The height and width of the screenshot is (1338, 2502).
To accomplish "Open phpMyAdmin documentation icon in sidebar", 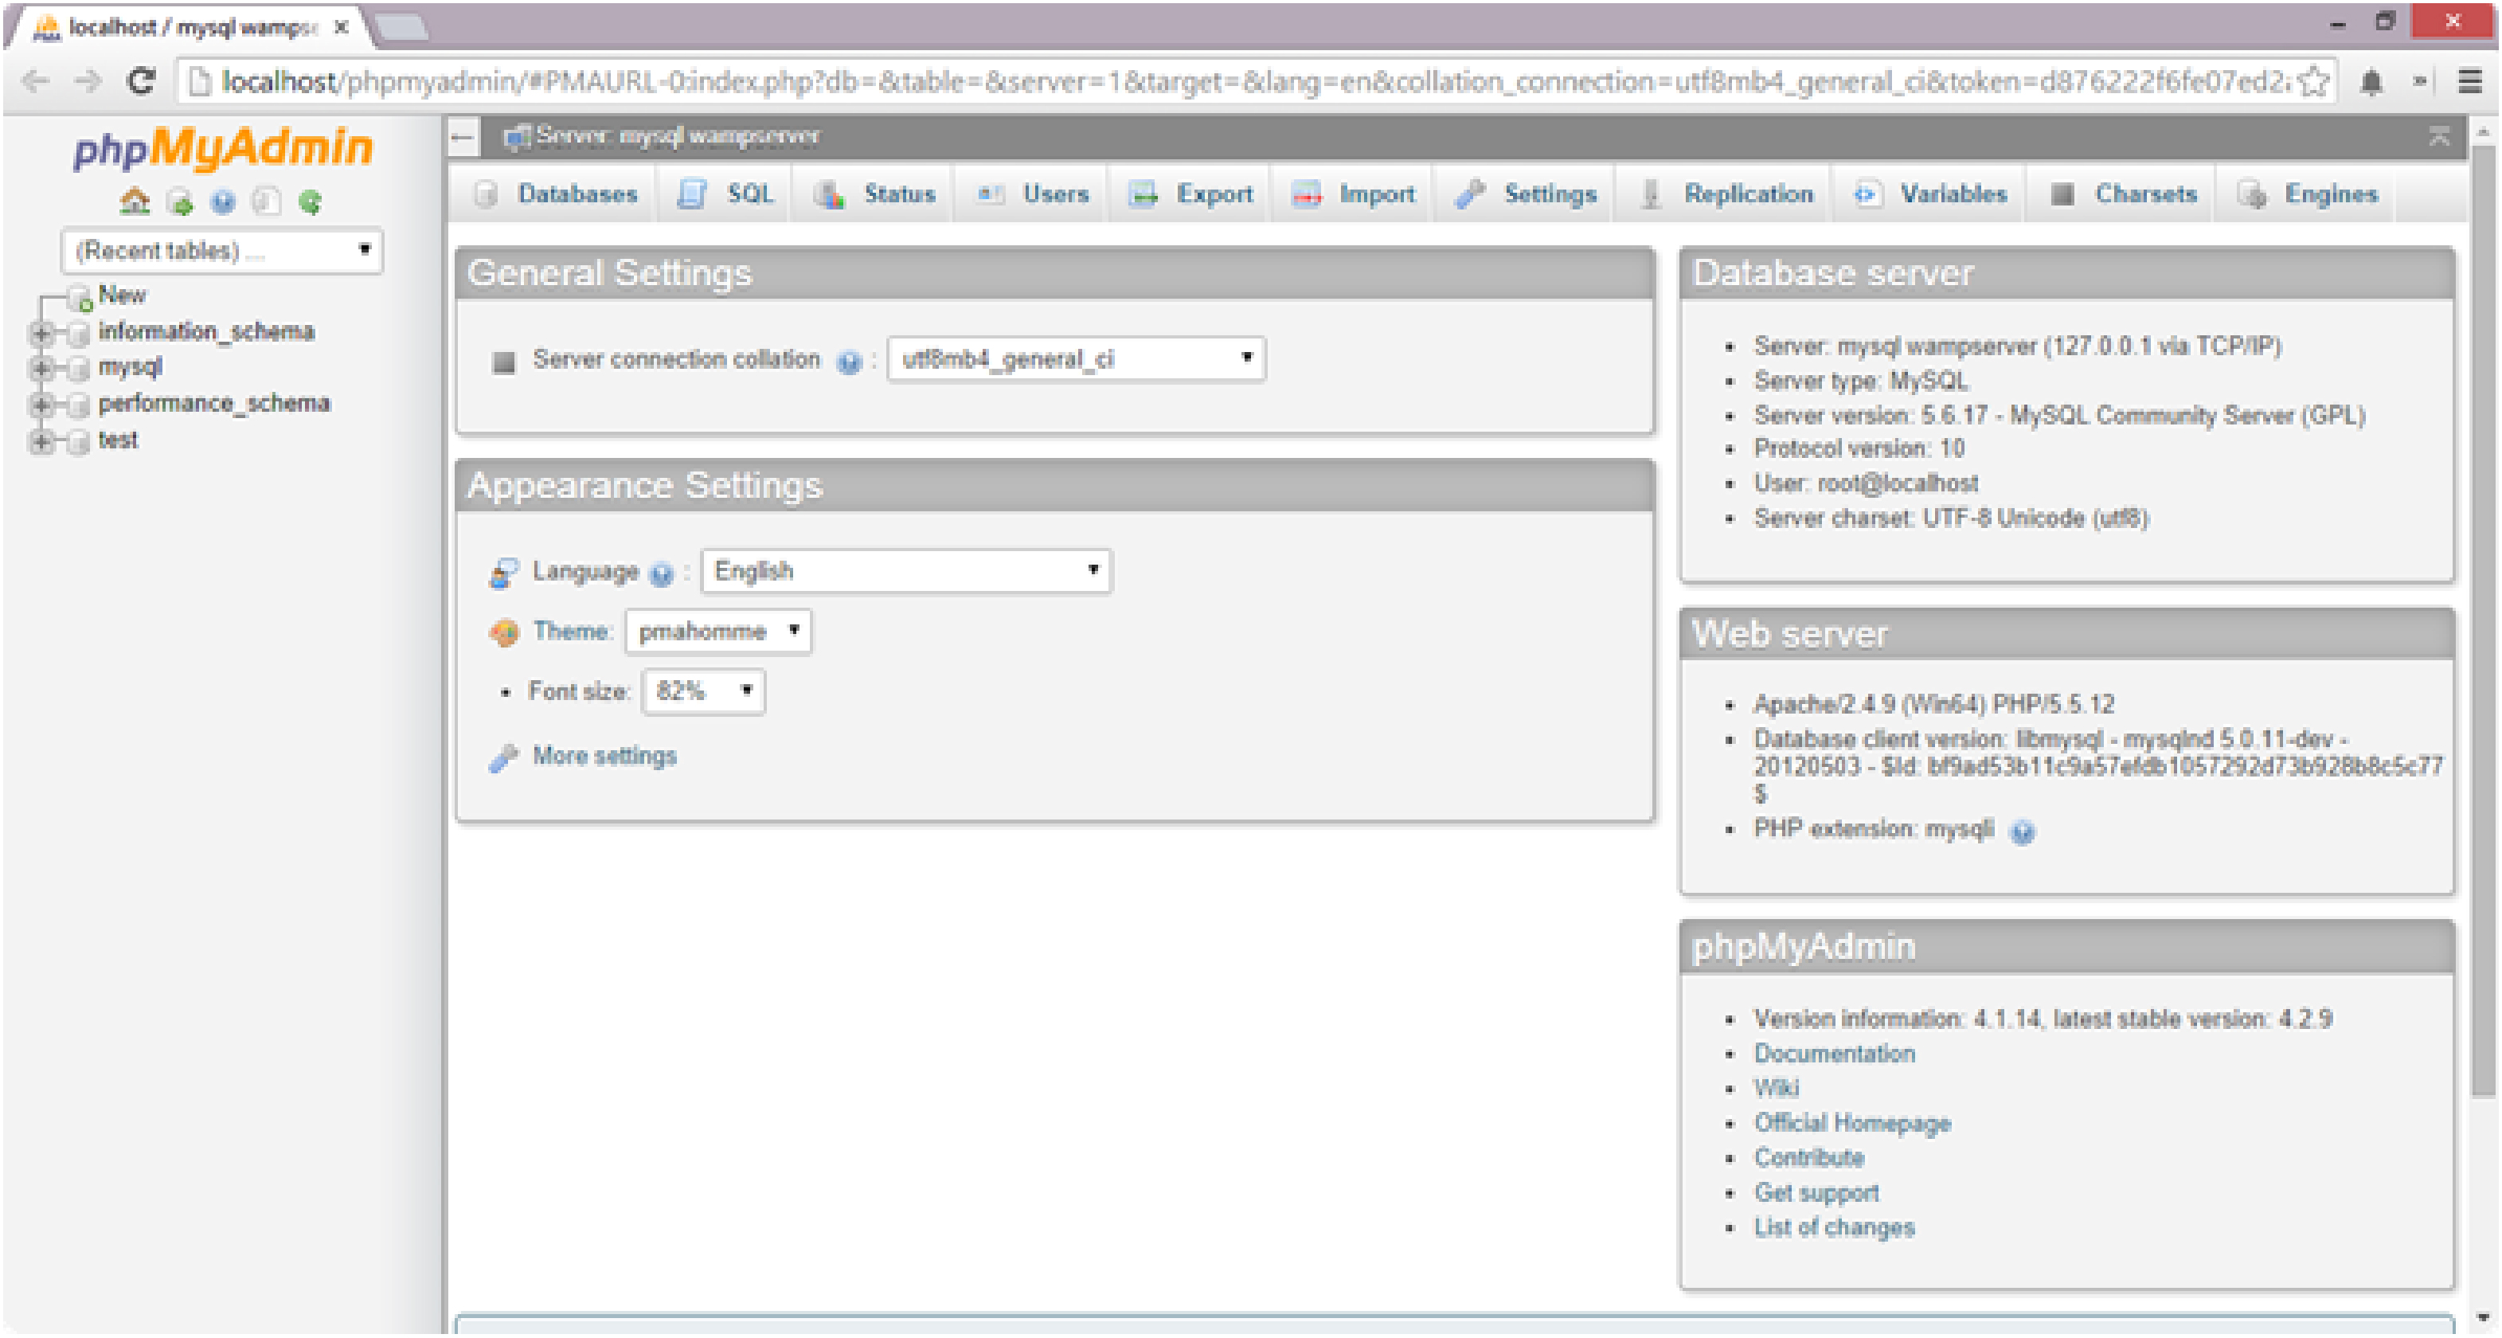I will click(x=224, y=201).
